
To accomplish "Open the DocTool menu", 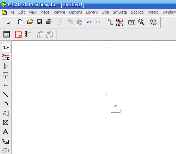I will coord(137,12).
